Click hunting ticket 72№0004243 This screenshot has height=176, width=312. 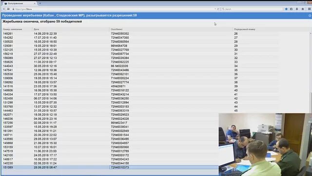pos(120,159)
